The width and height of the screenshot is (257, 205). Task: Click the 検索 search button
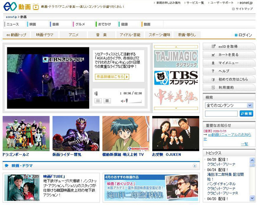(246, 114)
